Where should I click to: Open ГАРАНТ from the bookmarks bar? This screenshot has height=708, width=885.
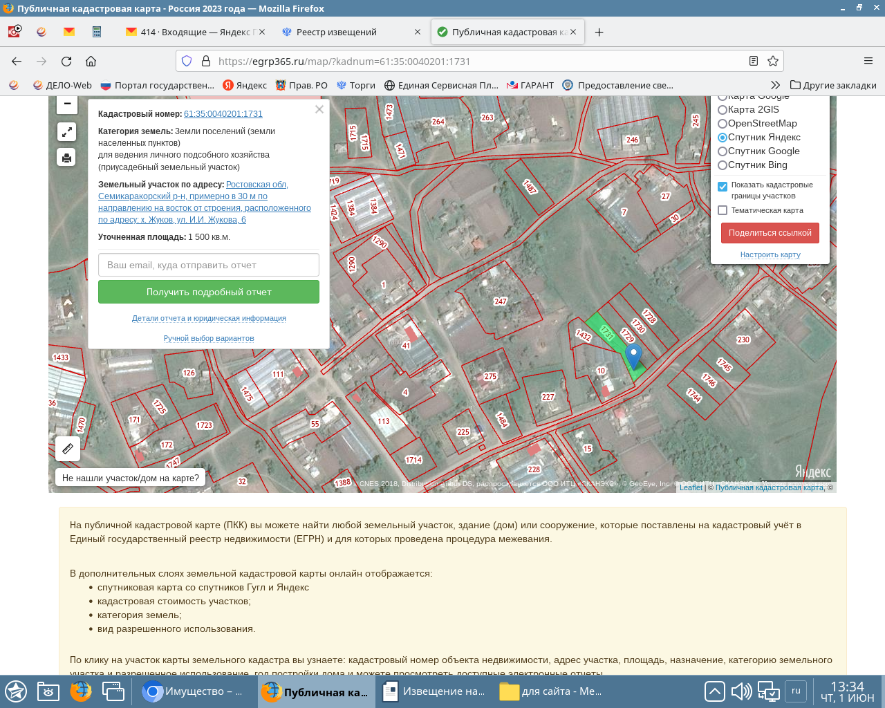click(x=530, y=85)
